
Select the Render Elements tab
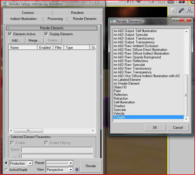[85, 19]
